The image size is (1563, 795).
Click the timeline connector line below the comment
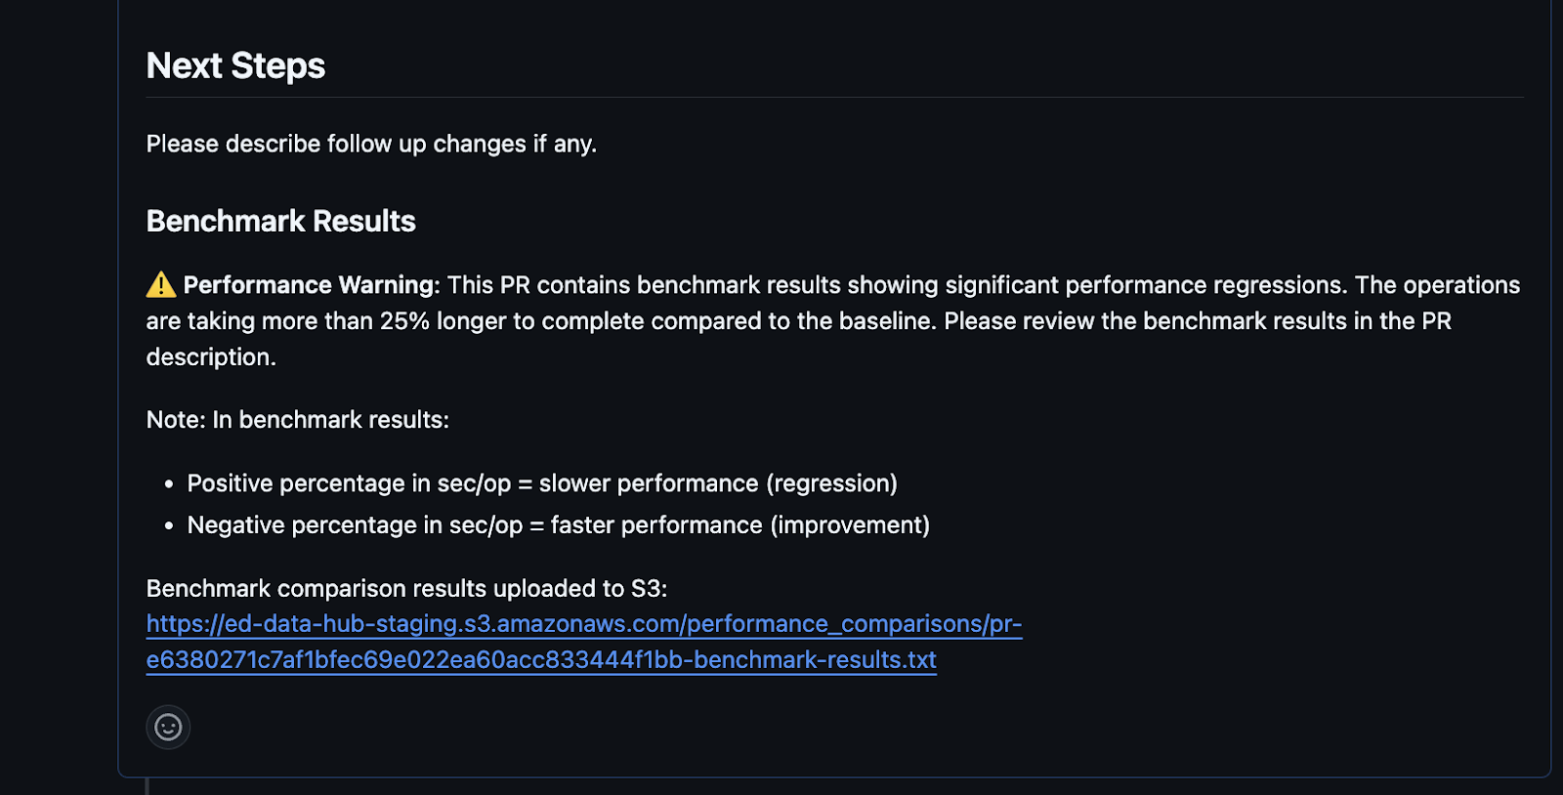click(x=148, y=786)
